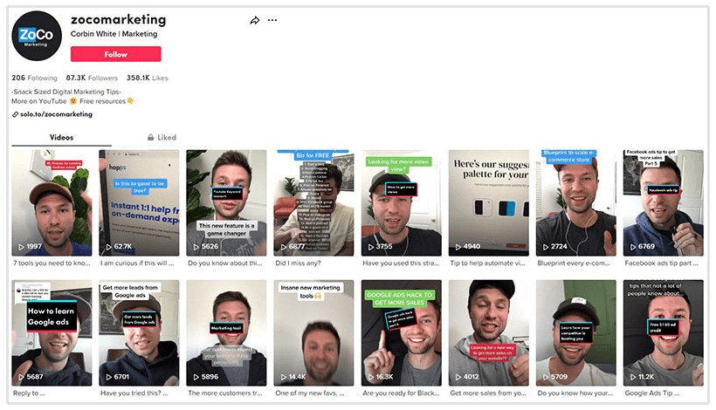View the 206 Following list
Image resolution: width=716 pixels, height=410 pixels.
click(31, 78)
